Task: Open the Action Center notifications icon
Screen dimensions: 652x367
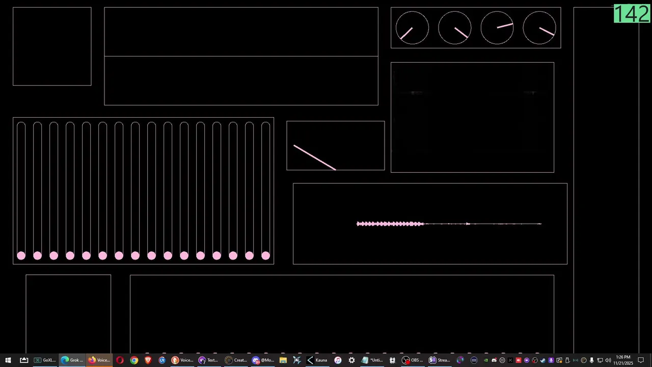Action: (641, 360)
